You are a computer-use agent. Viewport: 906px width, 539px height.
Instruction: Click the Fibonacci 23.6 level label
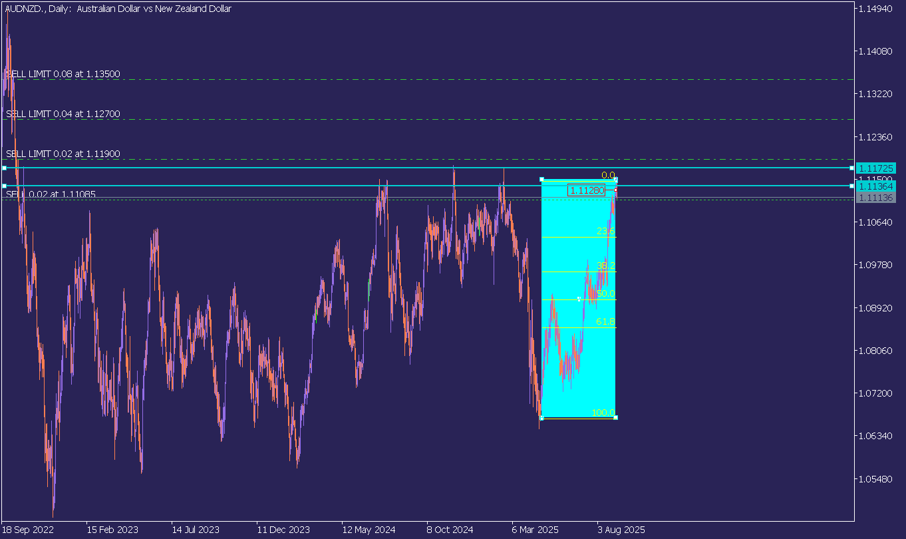[x=606, y=231]
